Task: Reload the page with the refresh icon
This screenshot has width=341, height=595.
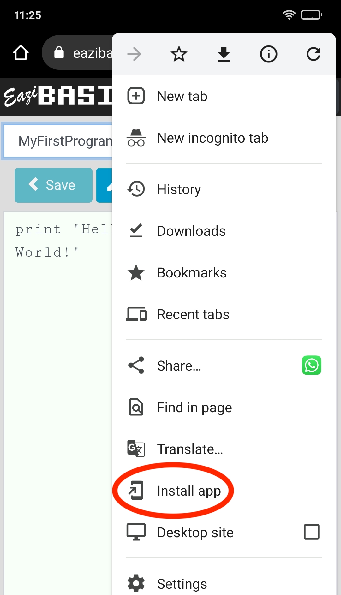Action: [x=313, y=54]
